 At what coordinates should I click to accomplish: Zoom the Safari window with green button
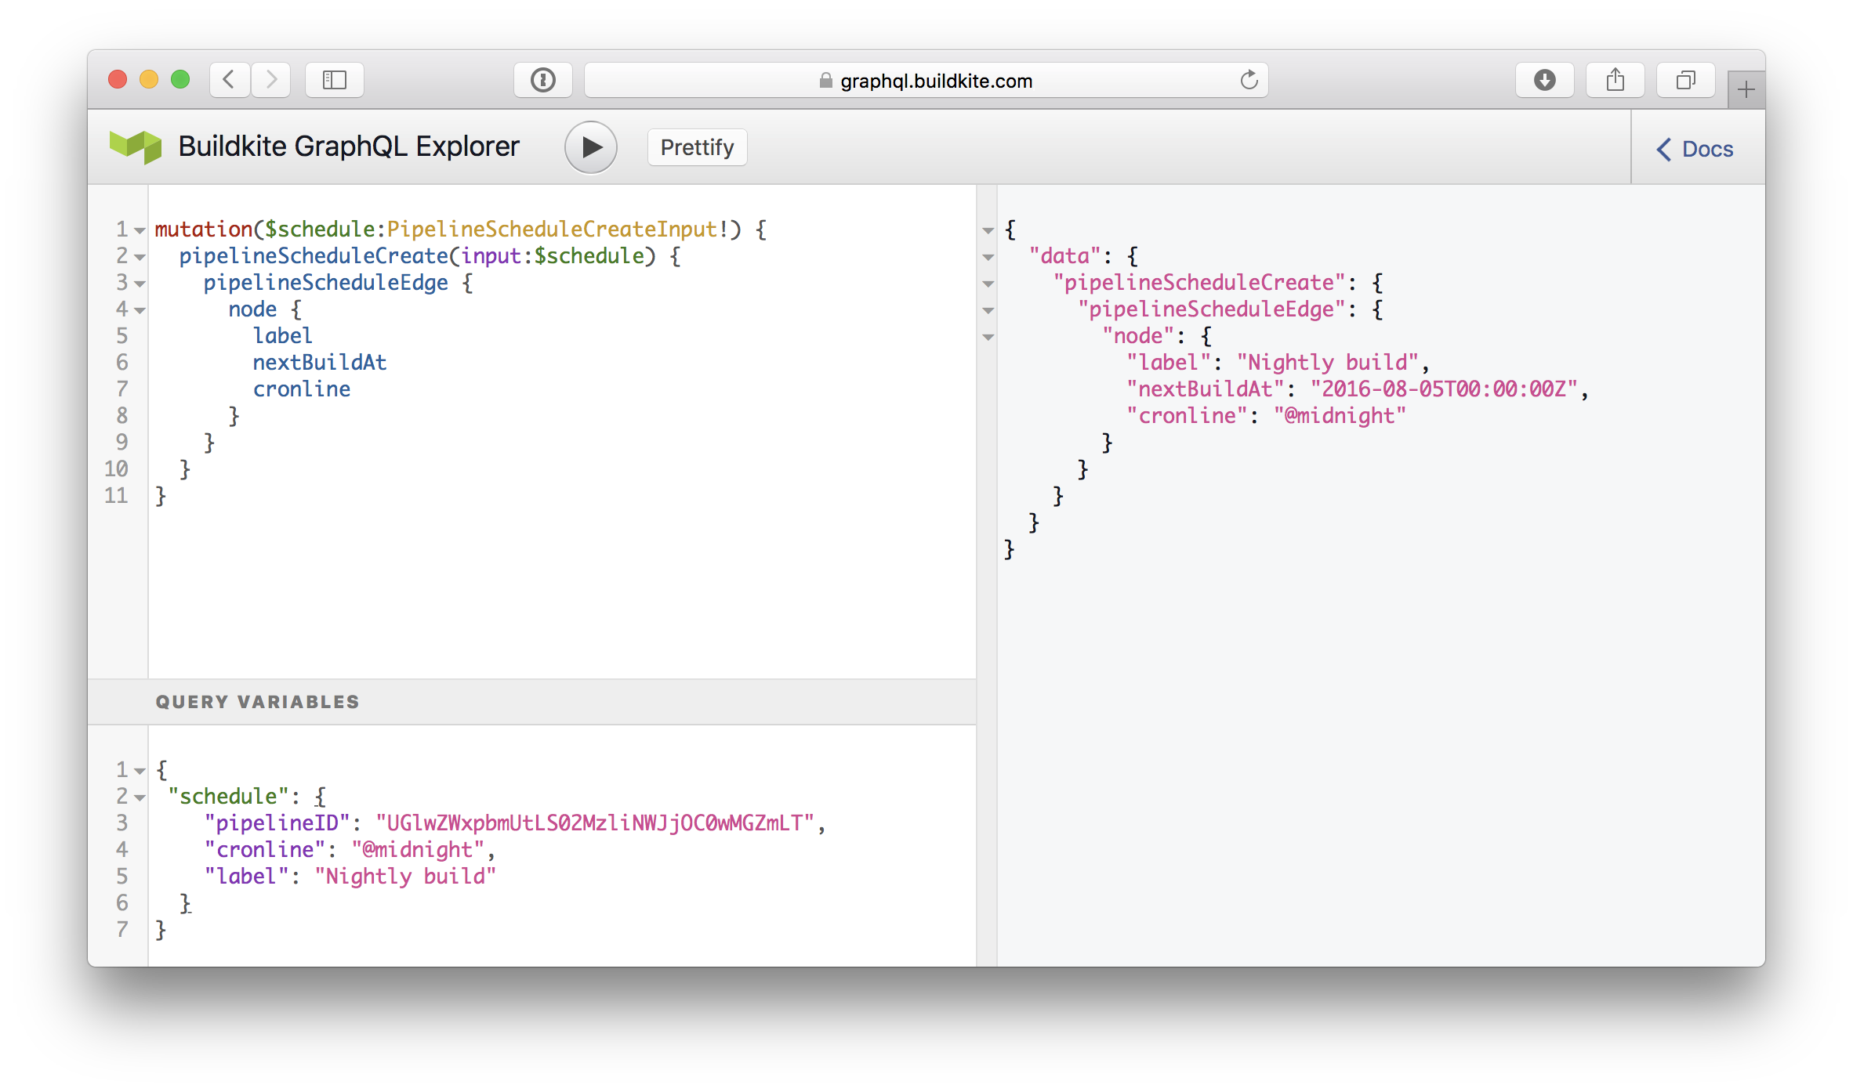[180, 79]
